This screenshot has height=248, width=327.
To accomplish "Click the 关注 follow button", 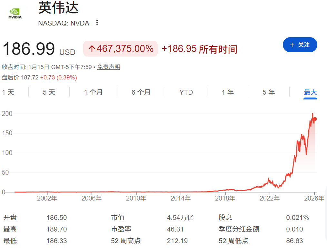I will tap(300, 45).
